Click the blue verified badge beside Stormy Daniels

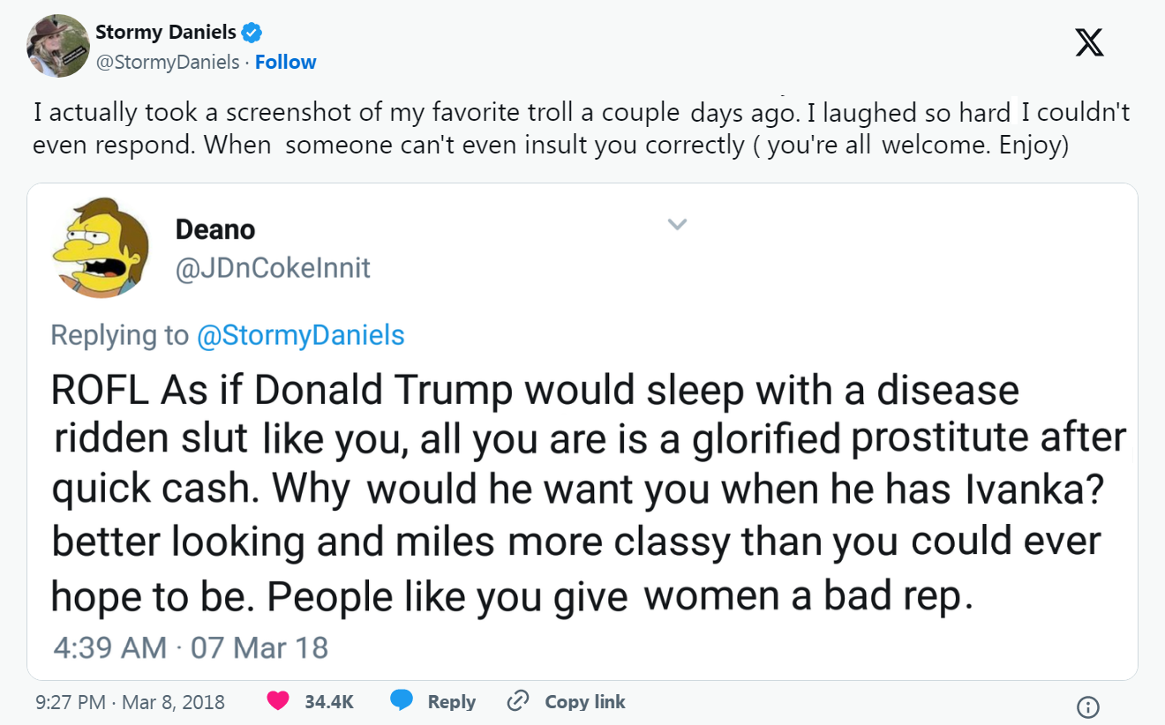(x=252, y=33)
